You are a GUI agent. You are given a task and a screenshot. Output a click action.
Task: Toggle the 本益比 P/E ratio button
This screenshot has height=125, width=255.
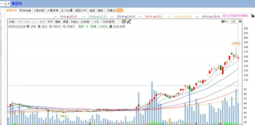point(75,21)
